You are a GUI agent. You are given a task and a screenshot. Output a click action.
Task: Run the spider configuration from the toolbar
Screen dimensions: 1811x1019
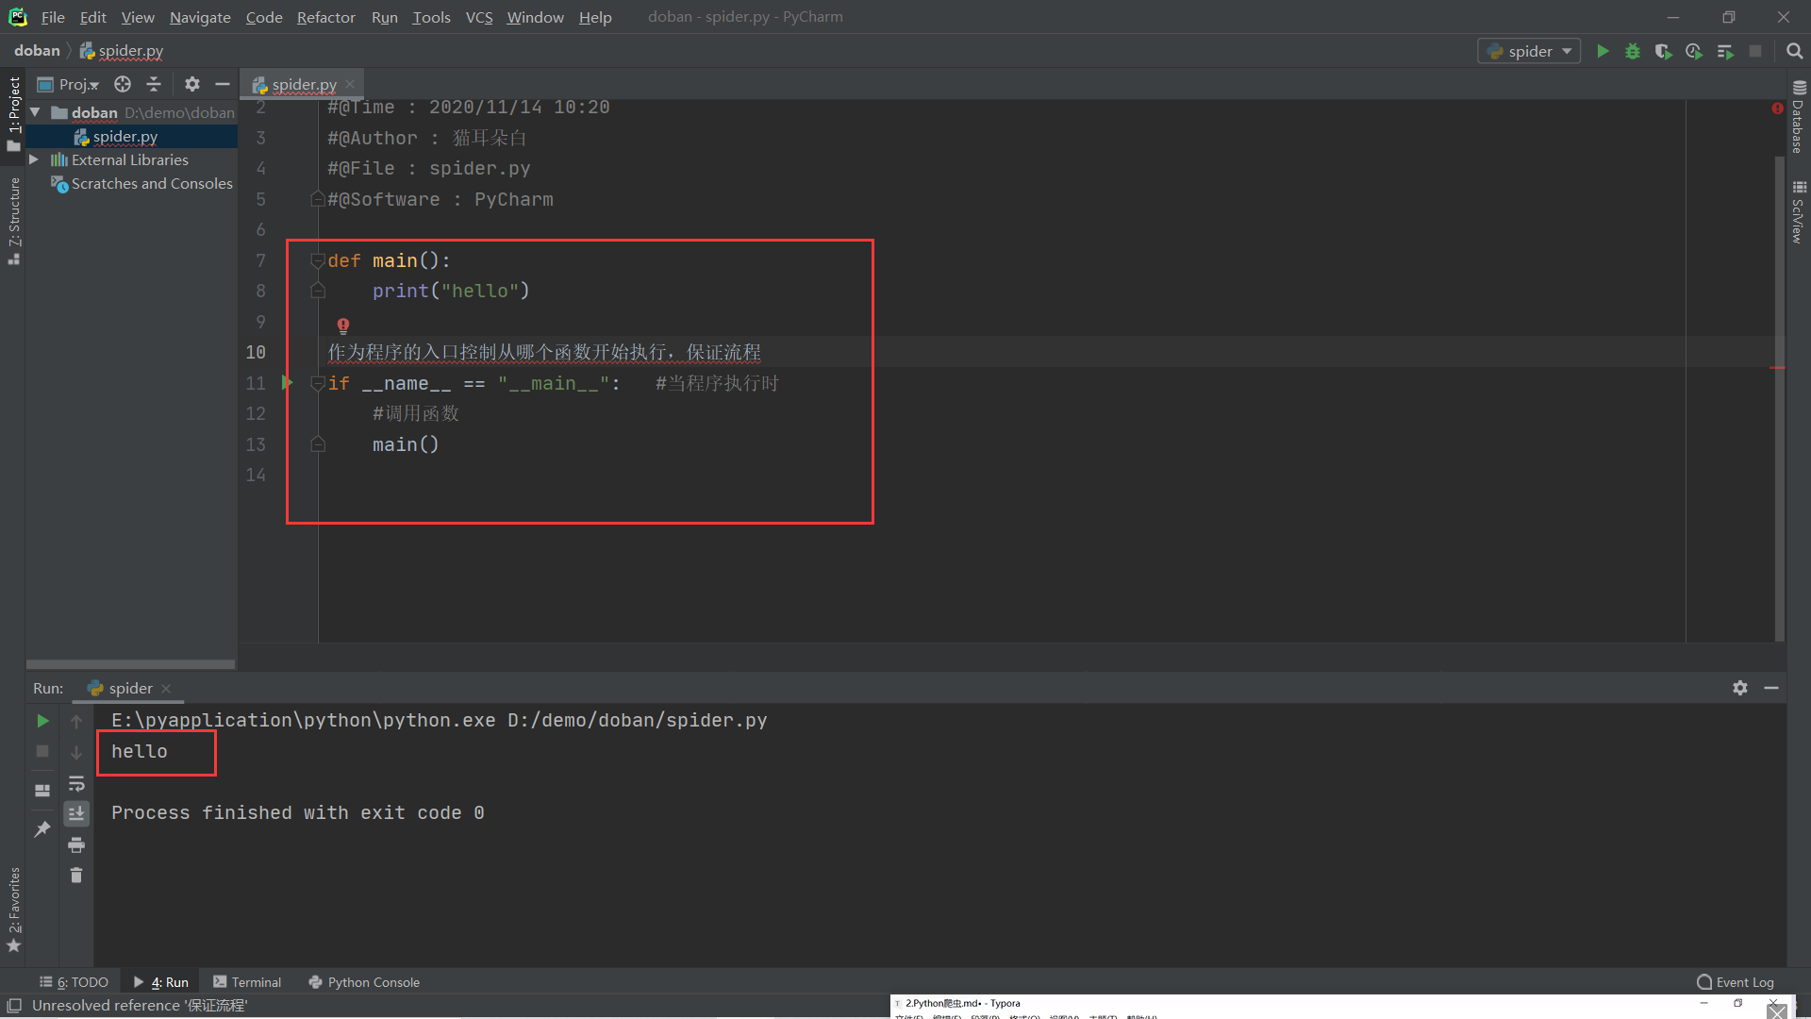[x=1603, y=51]
